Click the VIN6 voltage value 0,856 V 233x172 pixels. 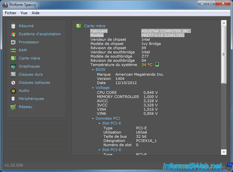151,113
